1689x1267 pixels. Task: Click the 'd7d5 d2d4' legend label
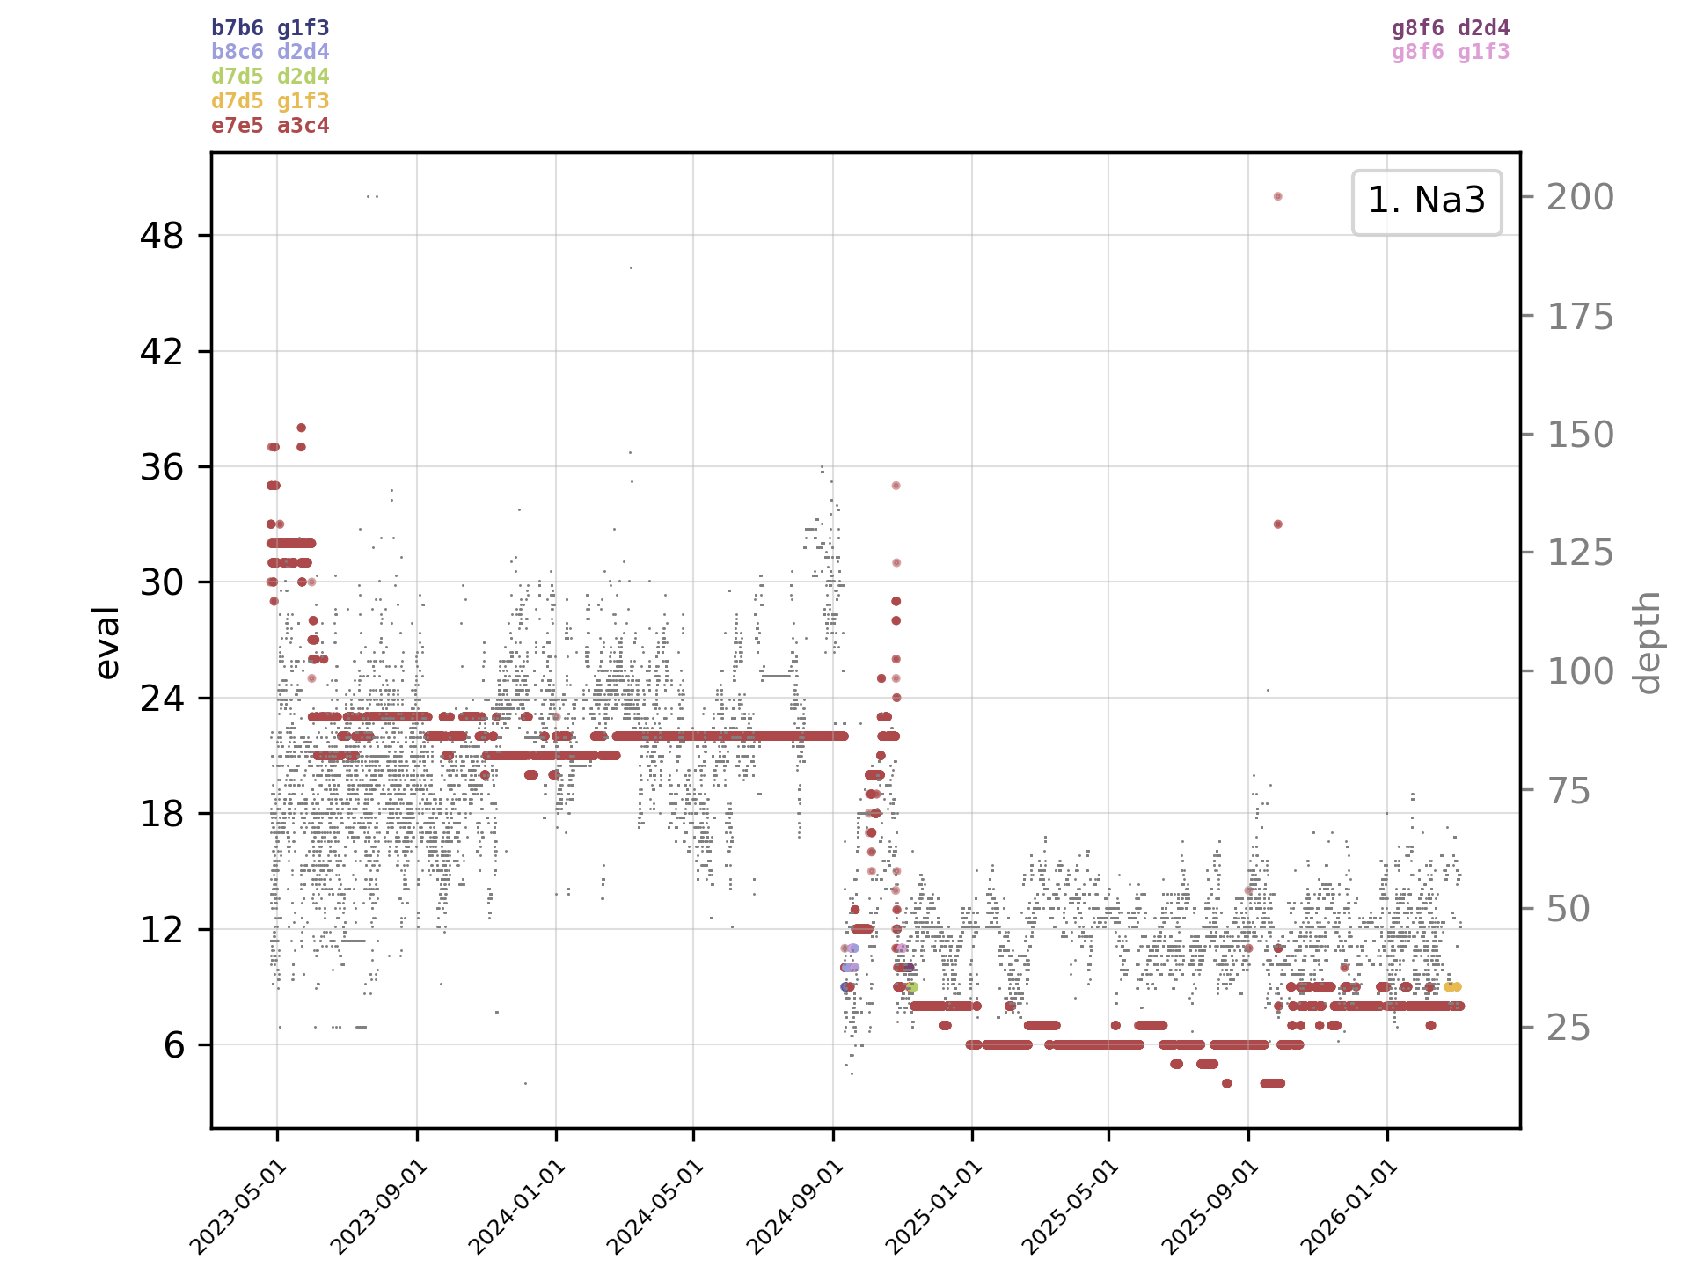(270, 77)
